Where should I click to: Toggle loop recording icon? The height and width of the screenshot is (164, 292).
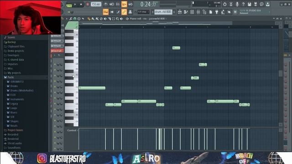tap(130, 4)
